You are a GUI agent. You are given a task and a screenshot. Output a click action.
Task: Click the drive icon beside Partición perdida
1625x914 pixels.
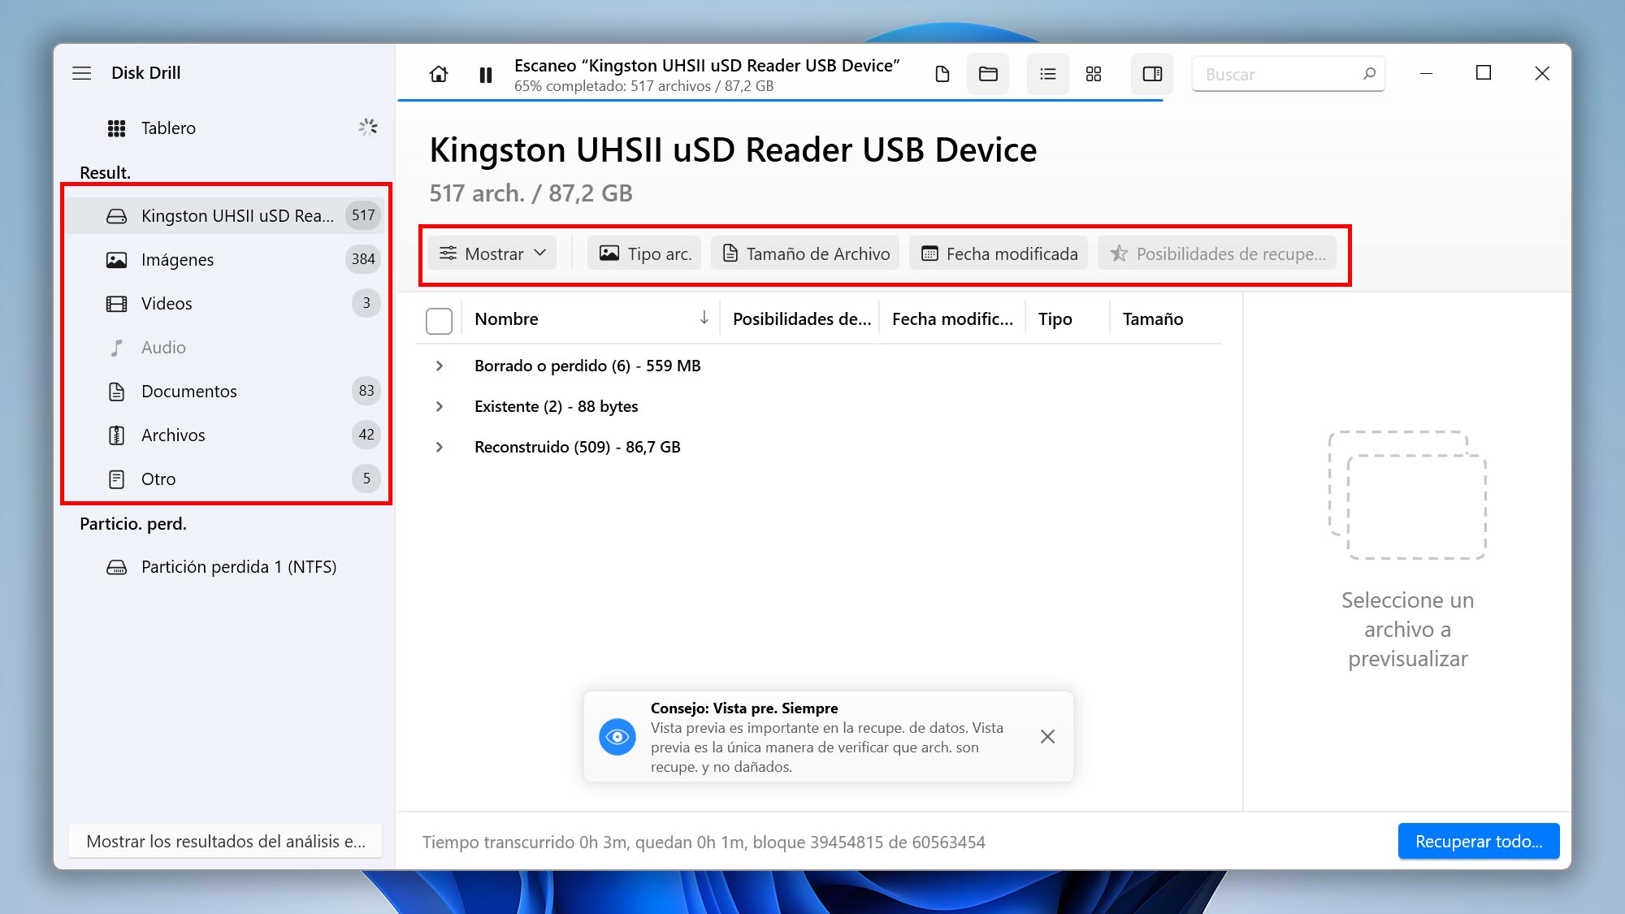coord(117,567)
